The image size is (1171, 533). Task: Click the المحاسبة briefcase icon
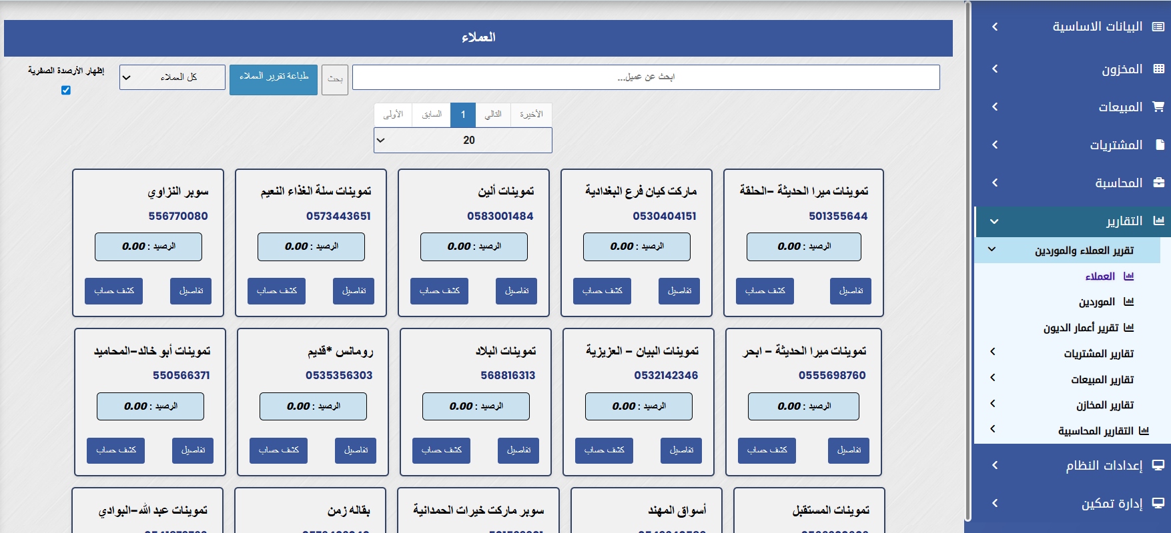[x=1158, y=183]
